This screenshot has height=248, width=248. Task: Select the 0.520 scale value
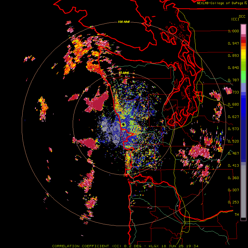pyautogui.click(x=233, y=141)
